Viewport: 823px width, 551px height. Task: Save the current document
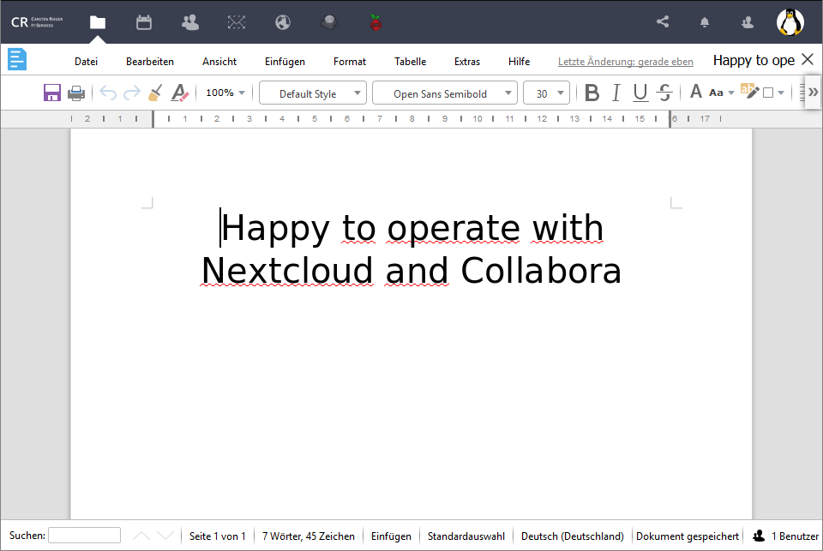click(52, 92)
